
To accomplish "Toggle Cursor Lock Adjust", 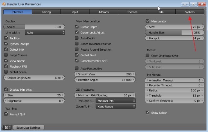I will click(x=77, y=32).
